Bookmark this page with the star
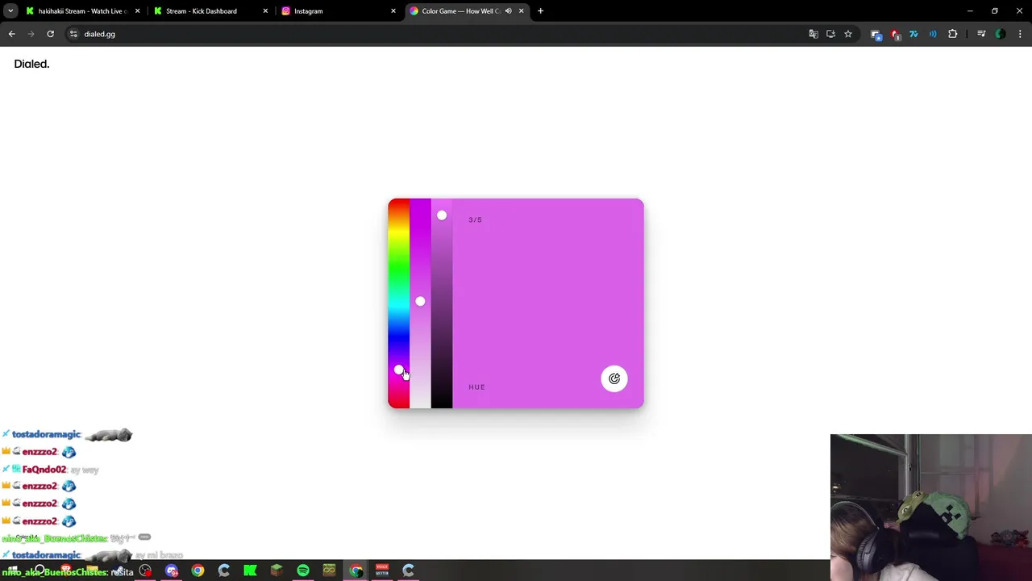The width and height of the screenshot is (1032, 581). pyautogui.click(x=848, y=34)
